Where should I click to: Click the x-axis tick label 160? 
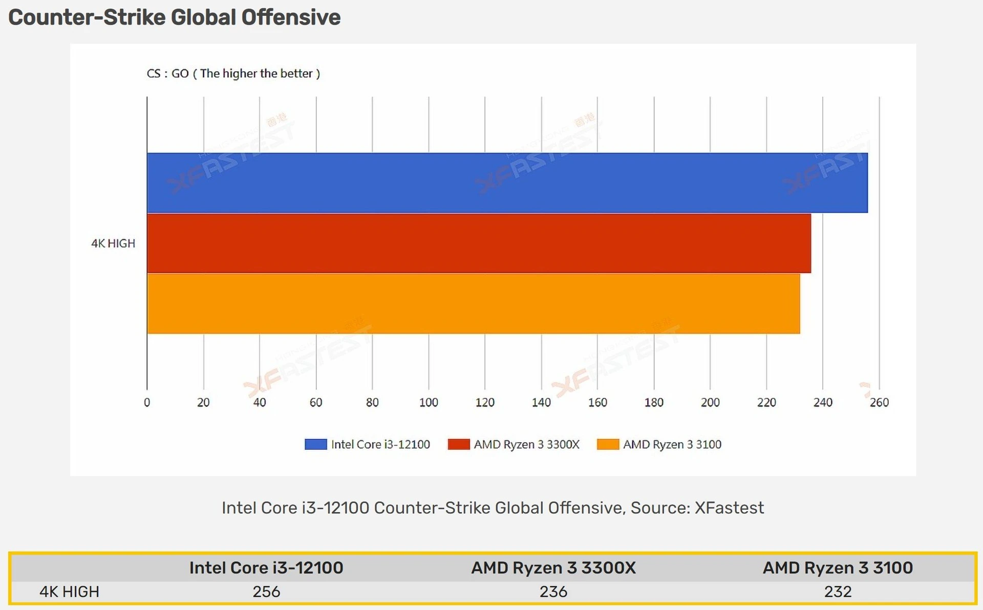[x=597, y=403]
